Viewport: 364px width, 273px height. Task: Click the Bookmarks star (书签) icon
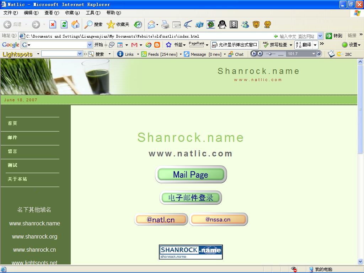click(x=169, y=45)
